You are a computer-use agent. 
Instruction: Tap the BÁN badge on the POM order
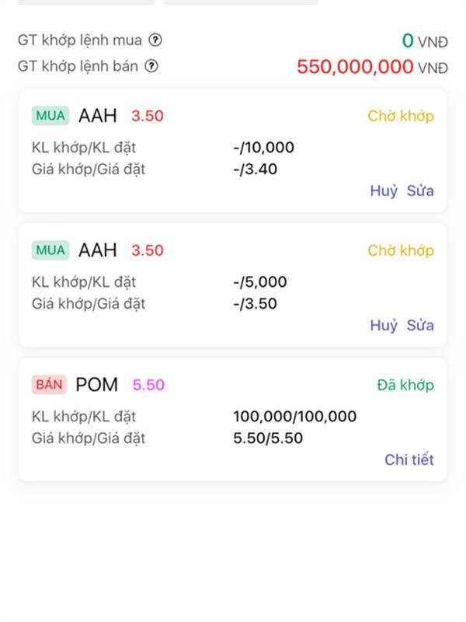pos(50,385)
